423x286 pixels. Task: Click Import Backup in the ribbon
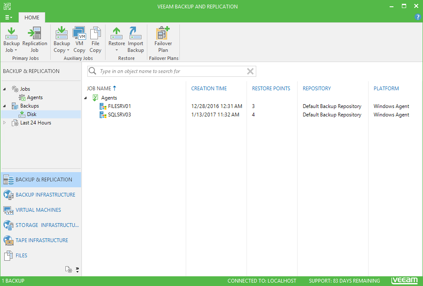click(136, 39)
